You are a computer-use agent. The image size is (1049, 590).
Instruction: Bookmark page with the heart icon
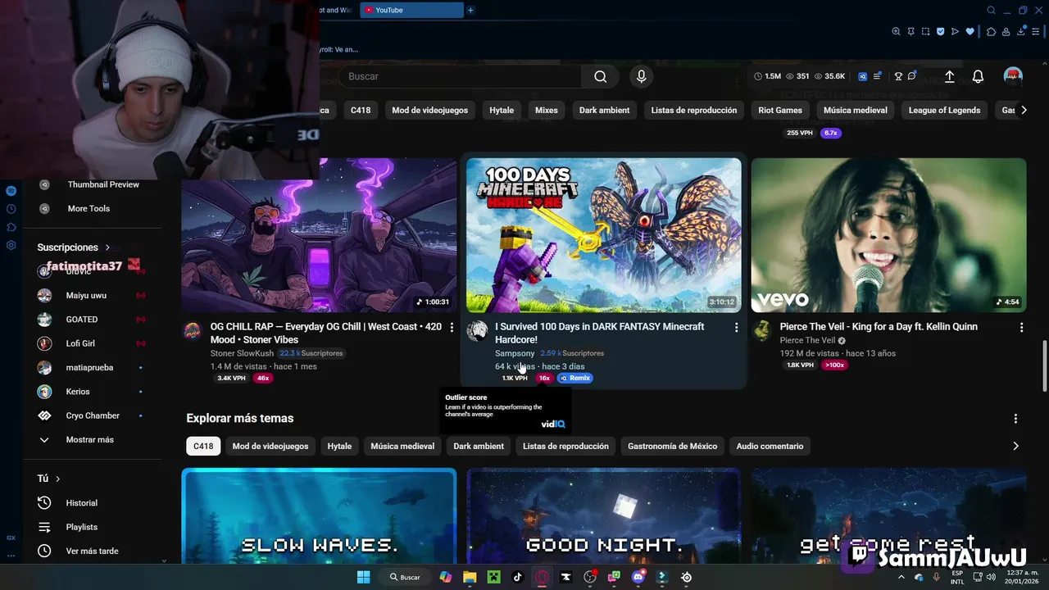[970, 31]
